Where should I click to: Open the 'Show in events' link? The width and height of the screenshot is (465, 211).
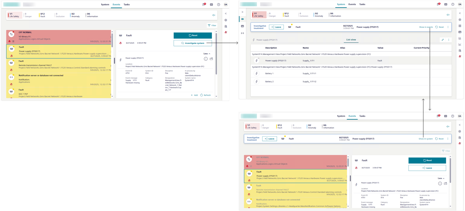click(426, 27)
